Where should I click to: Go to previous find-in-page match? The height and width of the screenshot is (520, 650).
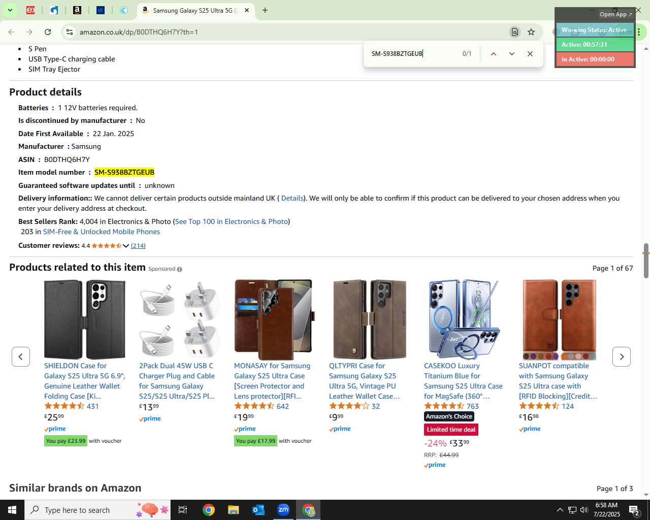(x=493, y=54)
